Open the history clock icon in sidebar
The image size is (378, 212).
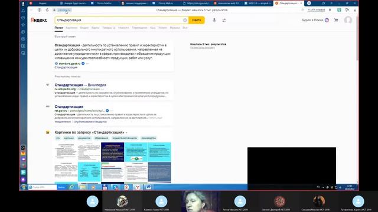23,18
